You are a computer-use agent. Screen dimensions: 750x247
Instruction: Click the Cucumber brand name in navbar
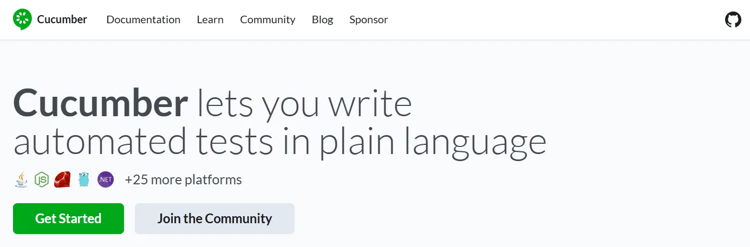point(62,20)
